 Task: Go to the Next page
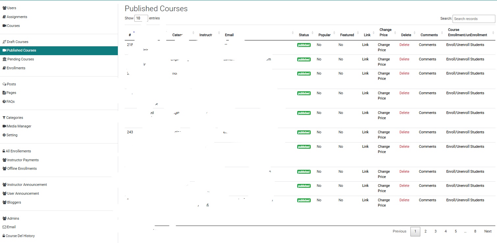pyautogui.click(x=488, y=231)
